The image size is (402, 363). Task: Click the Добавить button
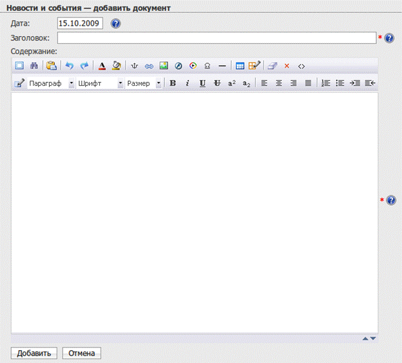point(34,353)
